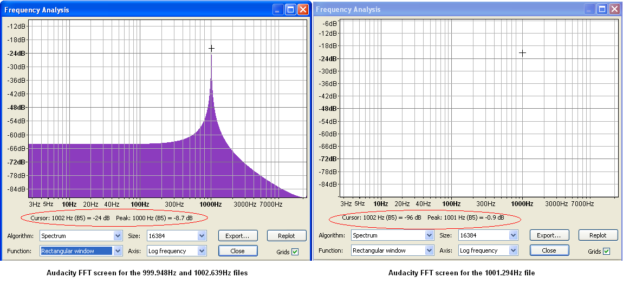Click the 100Hz axis label in right plot
This screenshot has height=284, width=623.
[x=451, y=204]
